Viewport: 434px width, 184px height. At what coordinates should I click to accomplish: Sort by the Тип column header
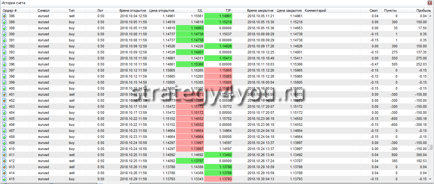(x=71, y=10)
